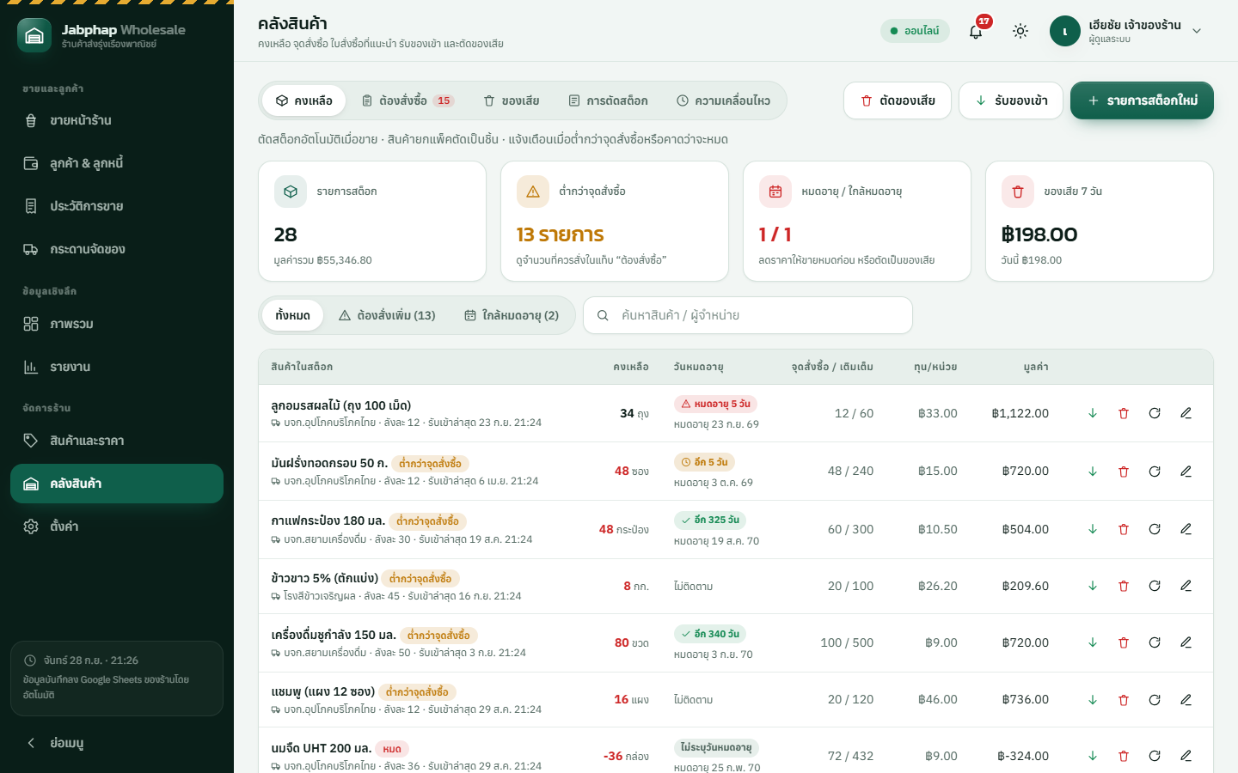The image size is (1238, 773).
Task: Open กระดานจัดของ in the sidebar
Action: [x=117, y=249]
